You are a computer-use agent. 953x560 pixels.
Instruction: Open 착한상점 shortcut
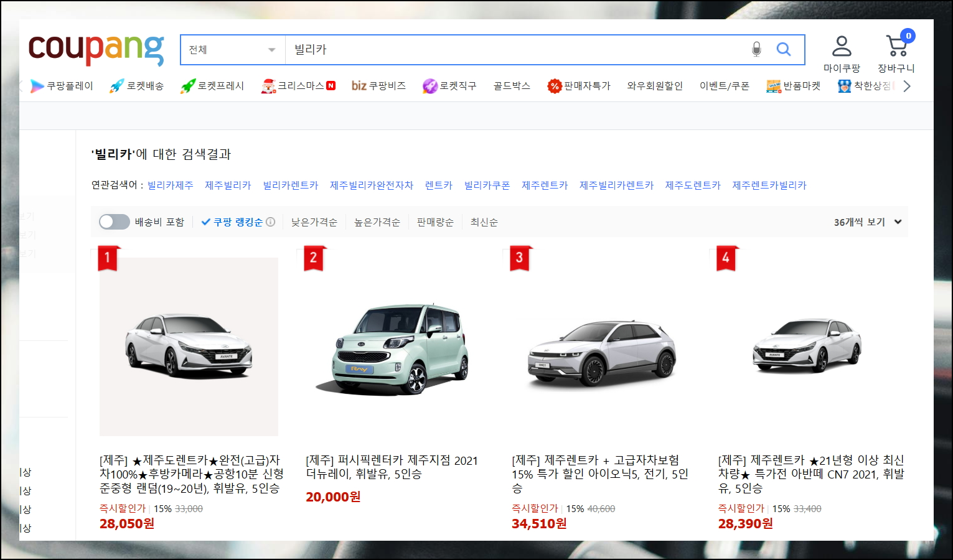(866, 86)
